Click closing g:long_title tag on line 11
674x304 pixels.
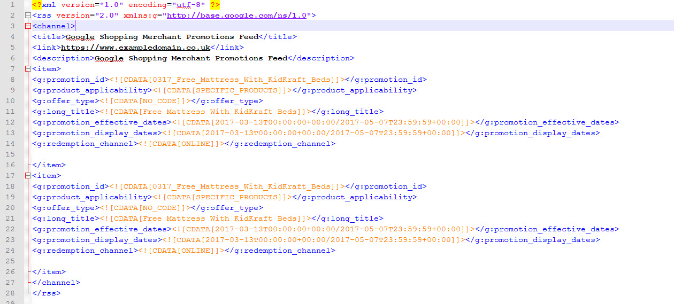[x=347, y=112]
